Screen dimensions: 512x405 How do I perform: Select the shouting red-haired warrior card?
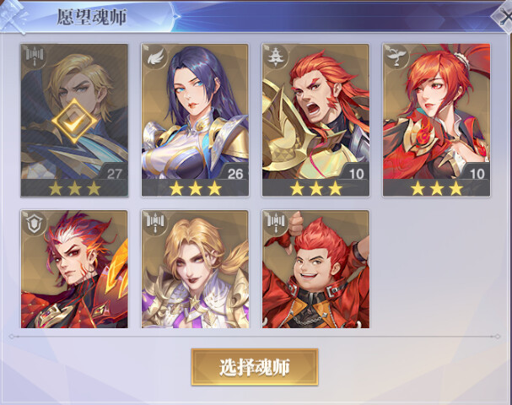tap(315, 120)
